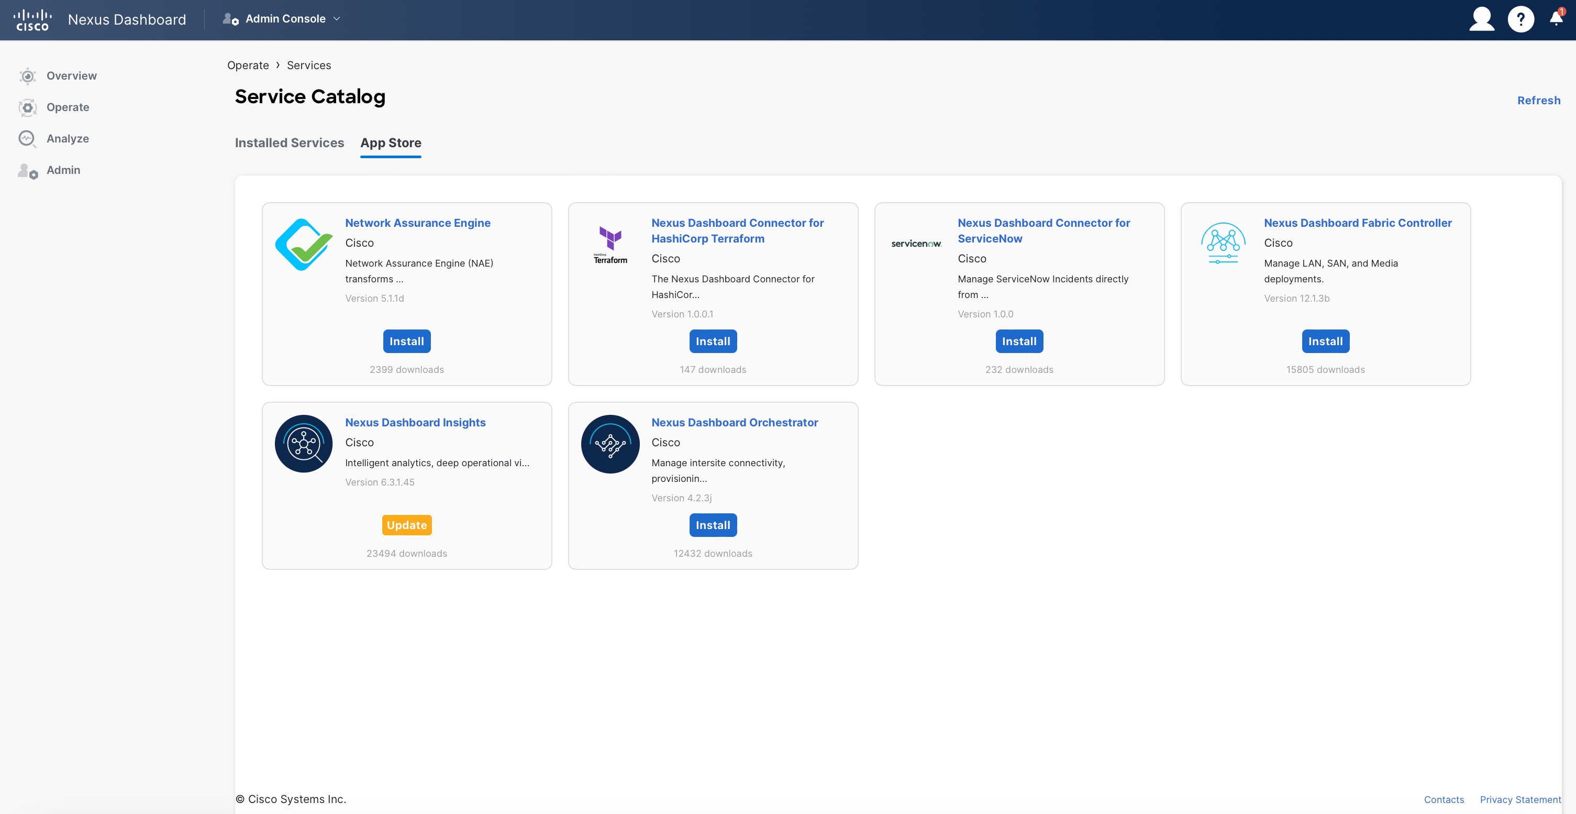
Task: Click the '15805 downloads' text
Action: [1325, 370]
